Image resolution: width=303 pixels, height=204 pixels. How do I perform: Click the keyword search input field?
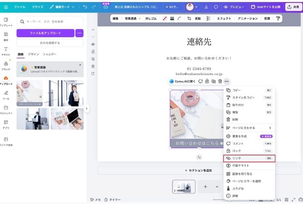[x=50, y=21]
